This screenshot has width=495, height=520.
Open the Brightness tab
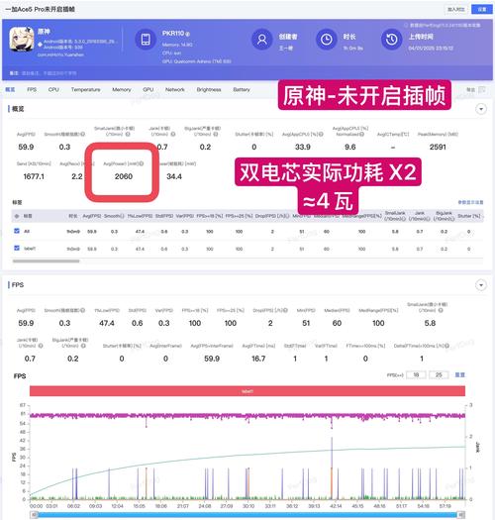209,89
